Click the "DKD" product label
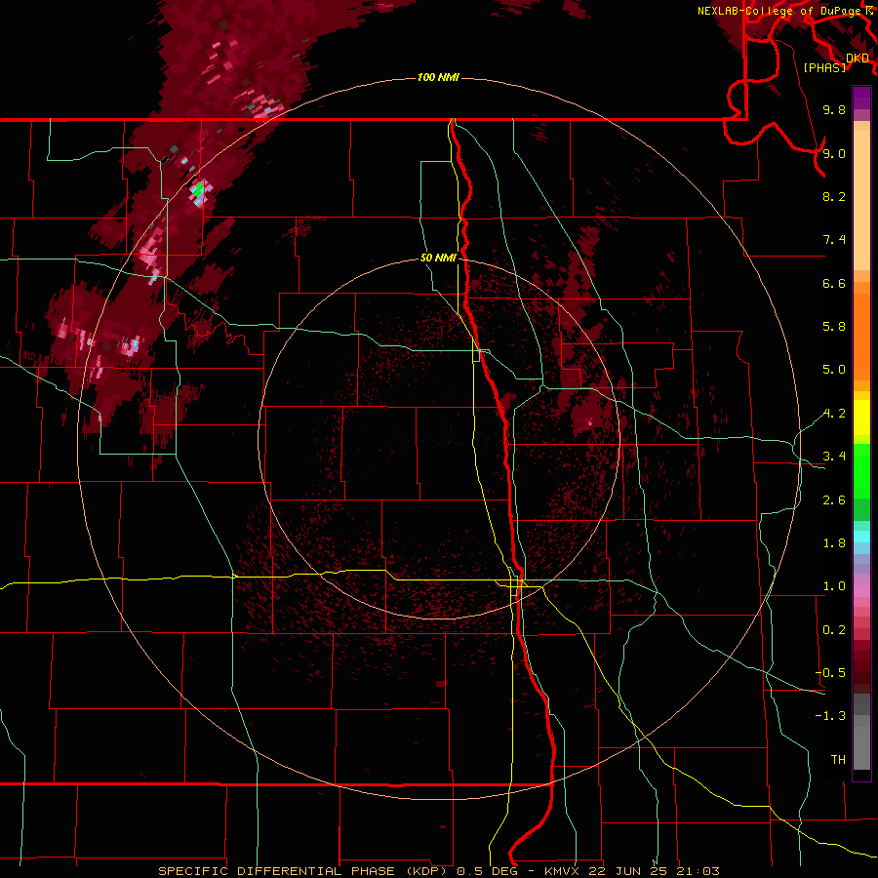This screenshot has width=878, height=878. click(x=858, y=59)
